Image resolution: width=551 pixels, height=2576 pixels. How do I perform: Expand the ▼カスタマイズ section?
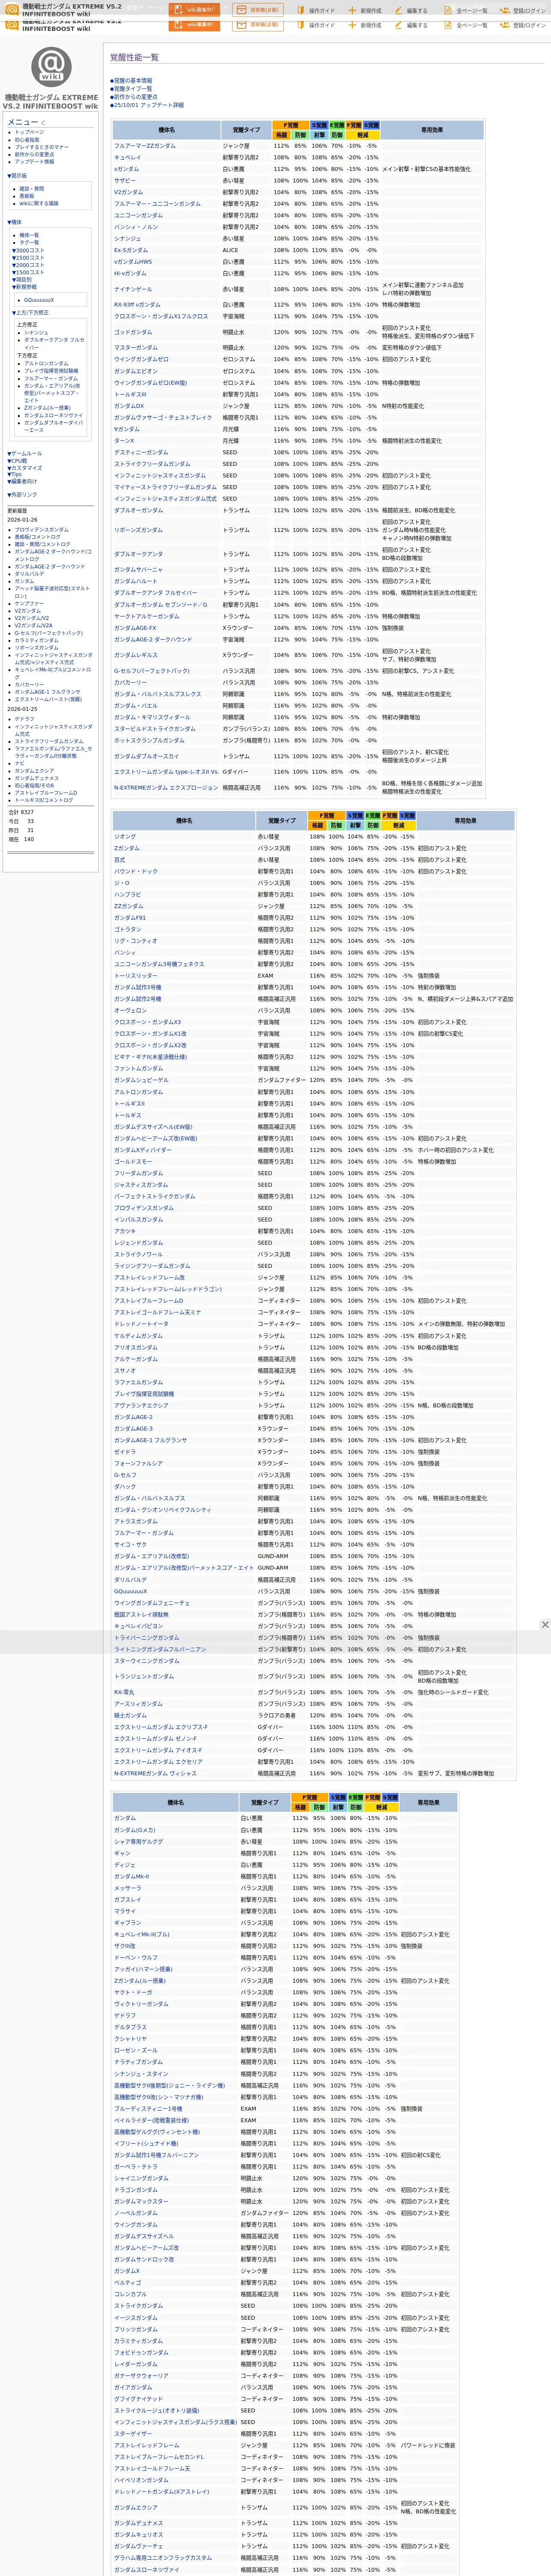point(25,468)
